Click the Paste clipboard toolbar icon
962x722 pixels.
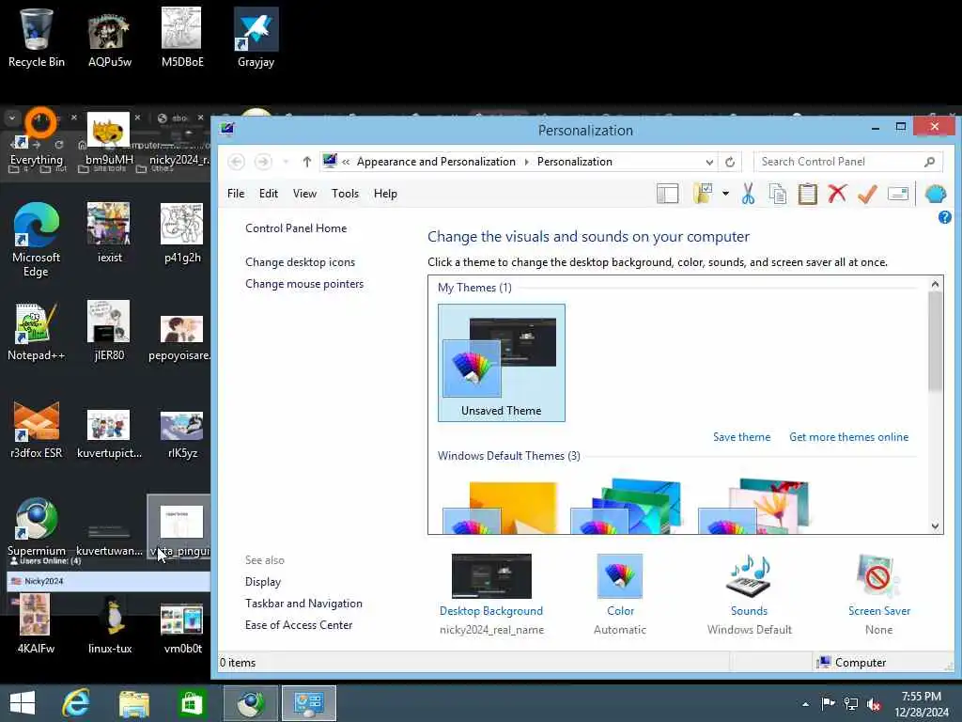coord(807,194)
